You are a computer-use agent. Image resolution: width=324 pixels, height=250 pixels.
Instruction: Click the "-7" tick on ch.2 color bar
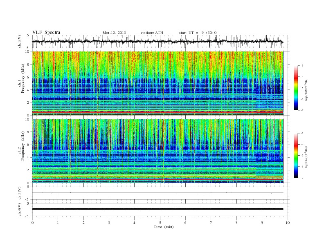tap(302, 178)
